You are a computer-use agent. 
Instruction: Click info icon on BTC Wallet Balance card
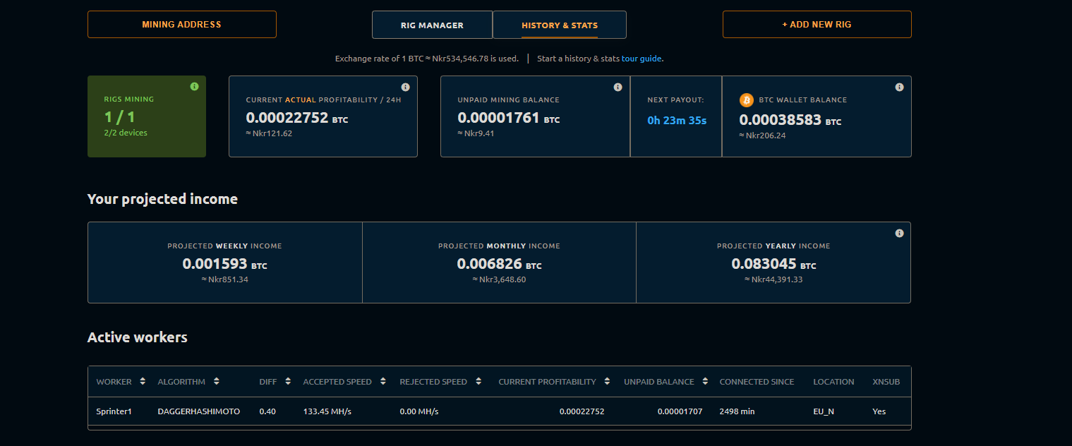click(900, 87)
